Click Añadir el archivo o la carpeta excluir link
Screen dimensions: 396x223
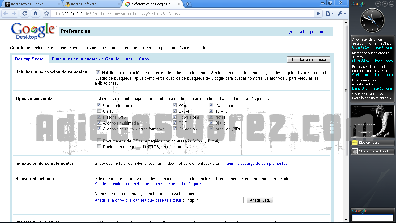(x=138, y=200)
